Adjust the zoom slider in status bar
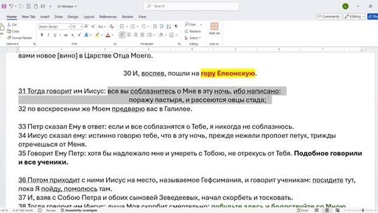 point(362,211)
